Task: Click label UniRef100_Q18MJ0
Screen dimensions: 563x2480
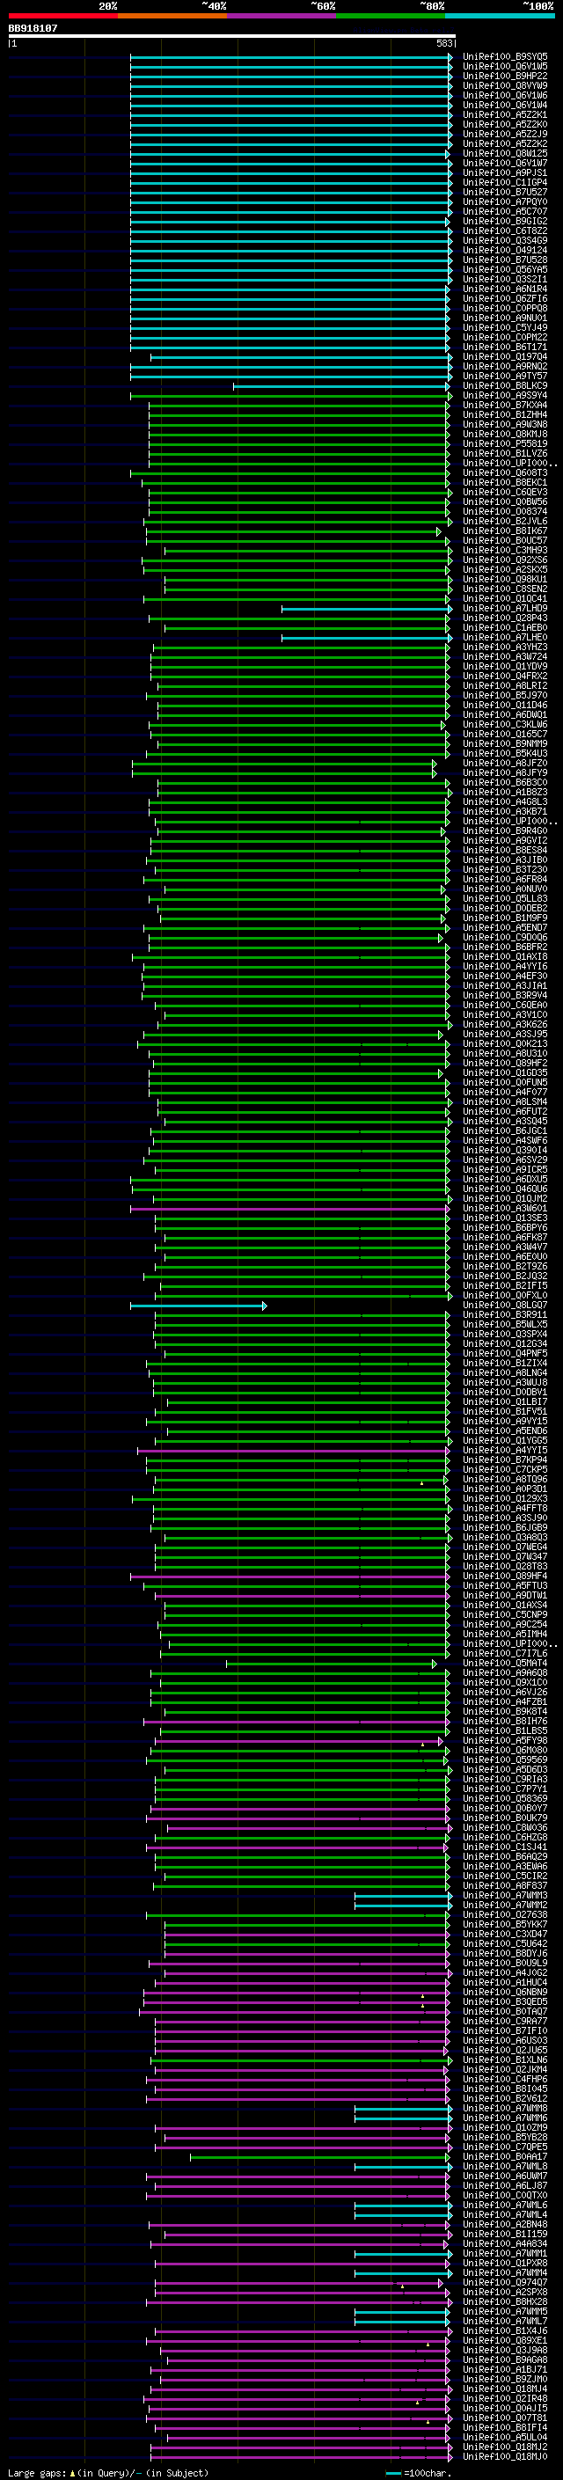Action: click(505, 2456)
